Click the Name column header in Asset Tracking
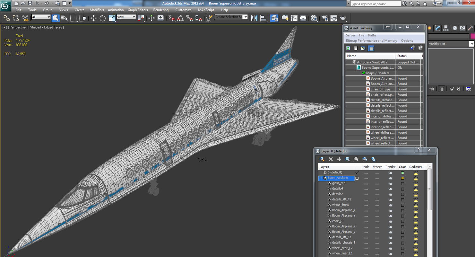This screenshot has height=257, width=475. click(x=370, y=56)
